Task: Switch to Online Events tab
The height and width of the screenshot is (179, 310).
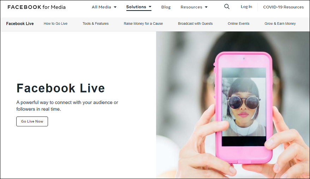Action: pyautogui.click(x=239, y=24)
